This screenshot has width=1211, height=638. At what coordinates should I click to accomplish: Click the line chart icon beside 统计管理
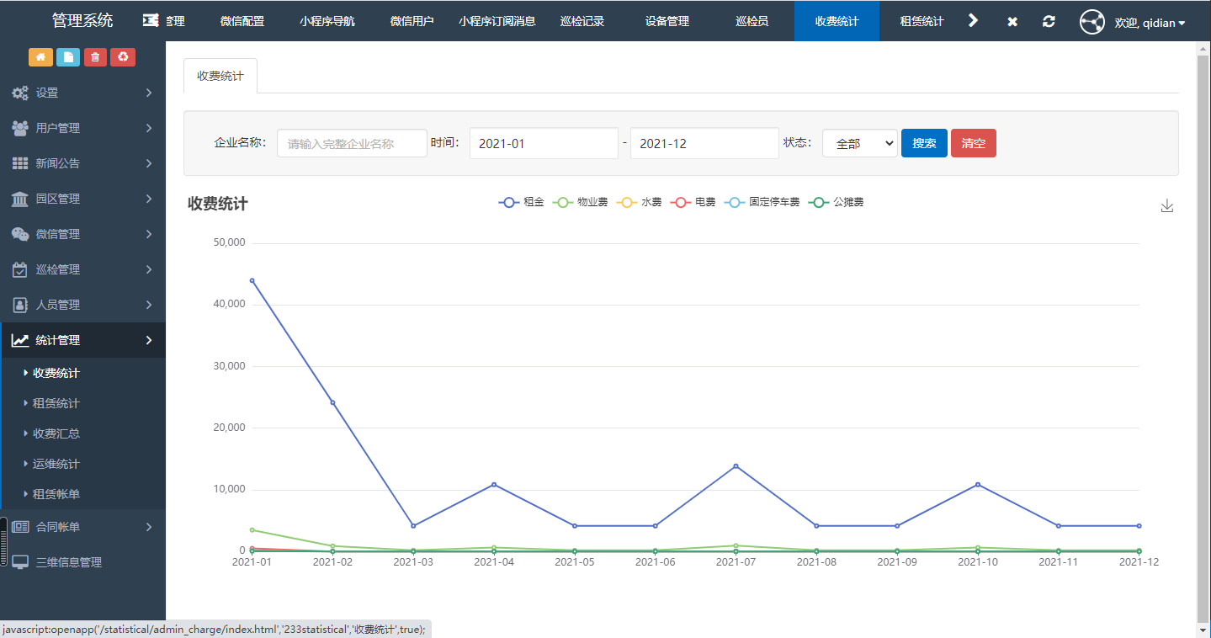pos(20,340)
